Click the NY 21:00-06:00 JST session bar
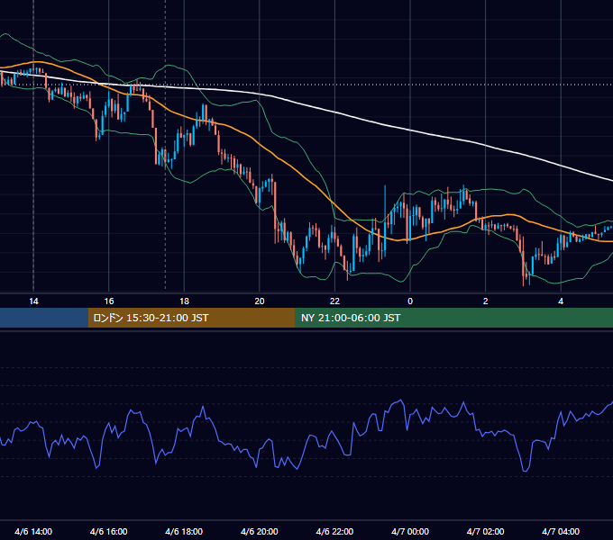 [453, 318]
